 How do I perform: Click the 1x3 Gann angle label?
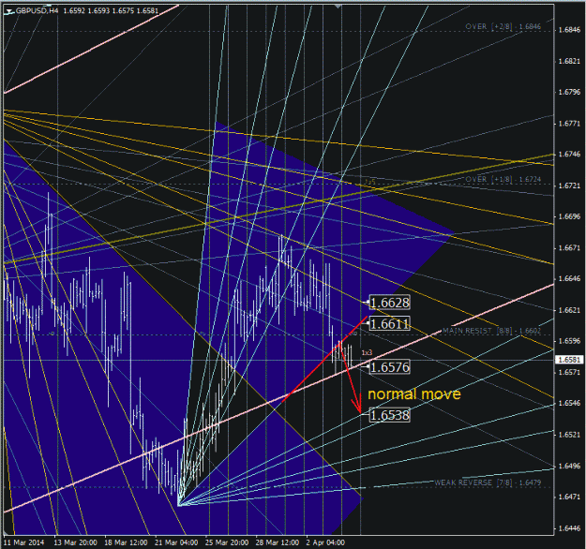367,352
